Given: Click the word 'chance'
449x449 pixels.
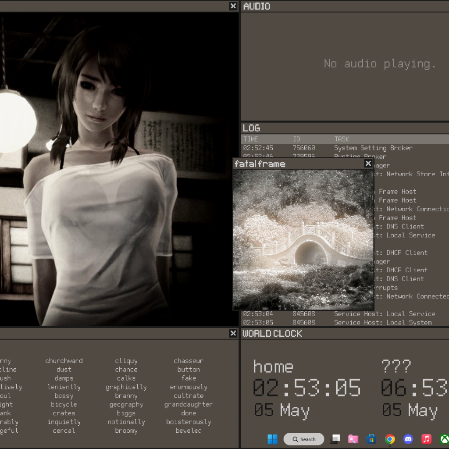Looking at the screenshot, I should [x=126, y=369].
